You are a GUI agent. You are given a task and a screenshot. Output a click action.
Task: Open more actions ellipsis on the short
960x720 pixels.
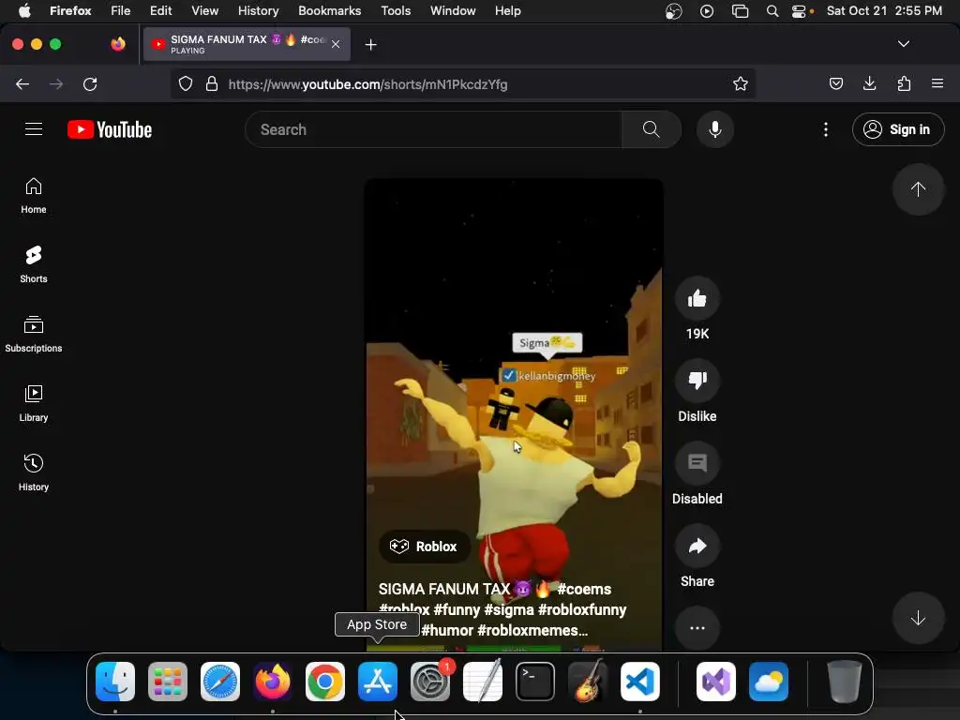point(697,628)
